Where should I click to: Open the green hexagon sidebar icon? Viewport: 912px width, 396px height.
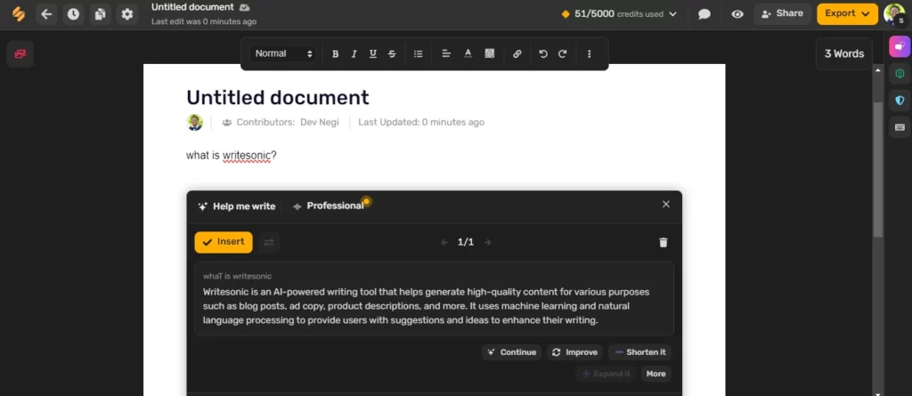pos(900,73)
